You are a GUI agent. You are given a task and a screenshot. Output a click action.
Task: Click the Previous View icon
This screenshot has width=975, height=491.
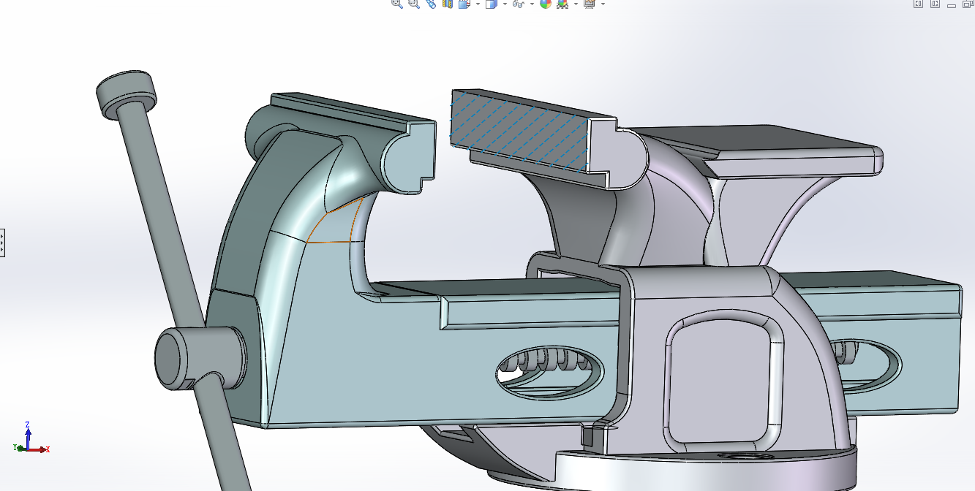[x=431, y=3]
